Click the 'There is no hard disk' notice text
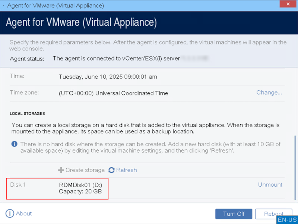The width and height of the screenshot is (298, 224). 150,147
